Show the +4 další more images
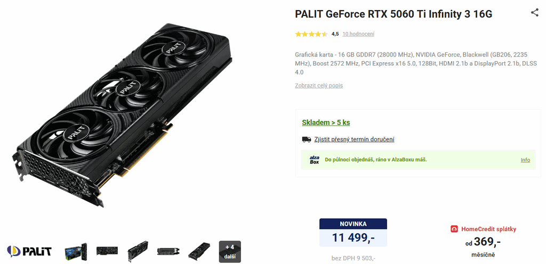 230,252
